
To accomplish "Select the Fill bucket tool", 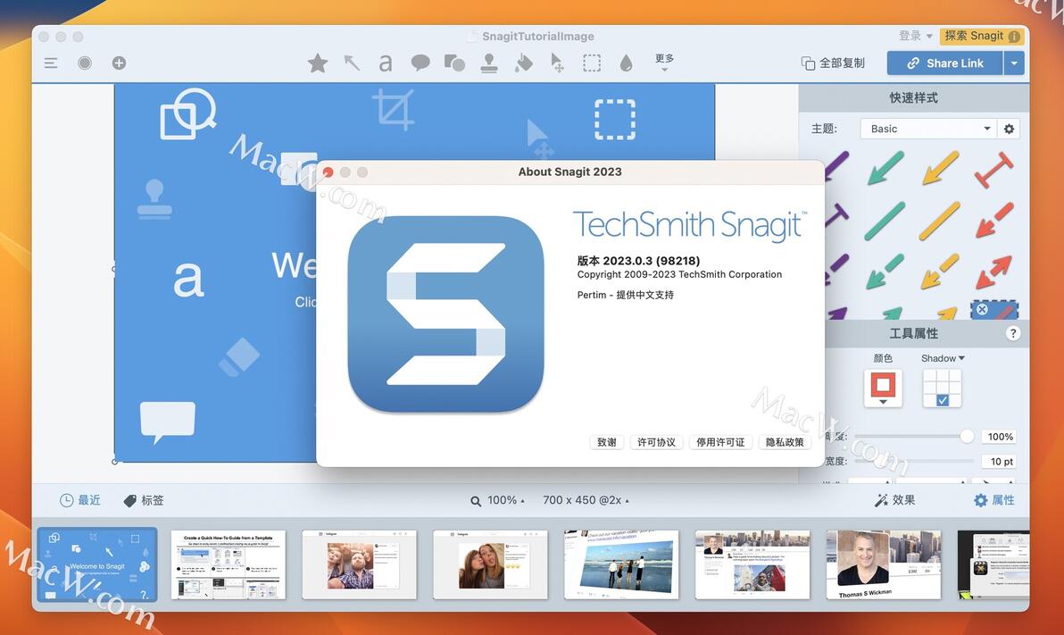I will [x=523, y=63].
